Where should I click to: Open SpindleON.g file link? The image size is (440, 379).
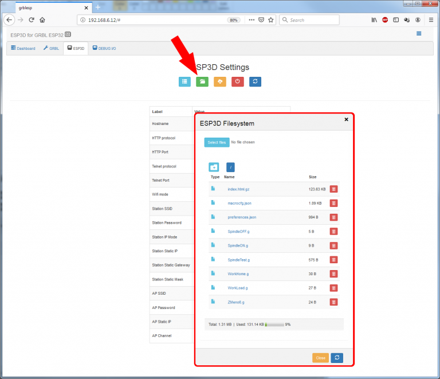238,245
